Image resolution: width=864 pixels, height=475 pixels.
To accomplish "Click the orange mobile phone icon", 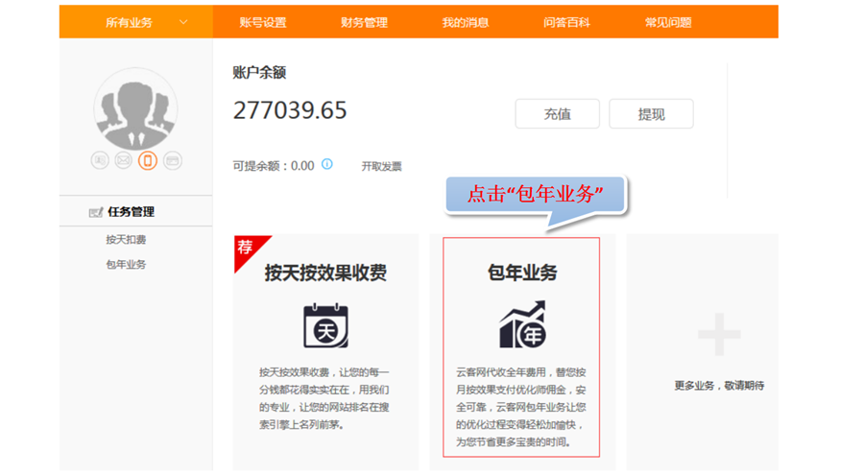I will coord(148,160).
